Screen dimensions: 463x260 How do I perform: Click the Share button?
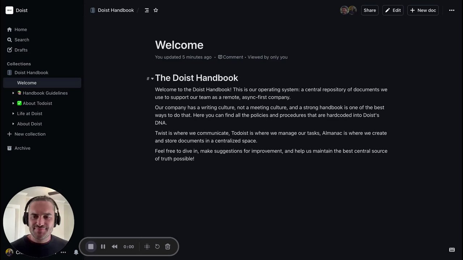[370, 10]
